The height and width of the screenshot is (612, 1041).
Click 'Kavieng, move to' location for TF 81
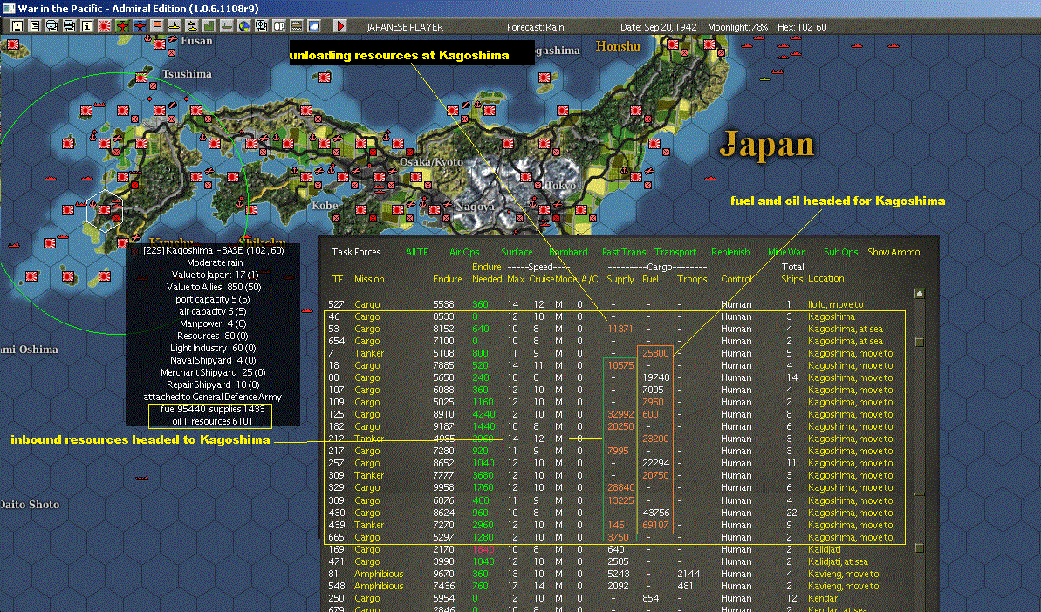click(843, 574)
